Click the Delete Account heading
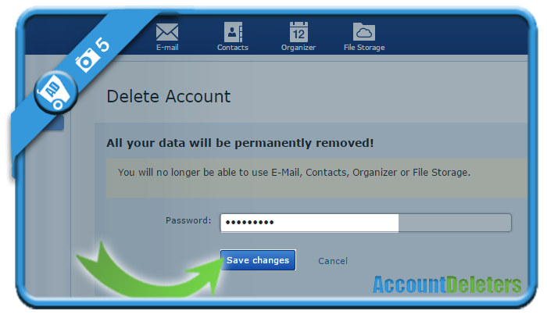The height and width of the screenshot is (318, 547). pos(169,97)
